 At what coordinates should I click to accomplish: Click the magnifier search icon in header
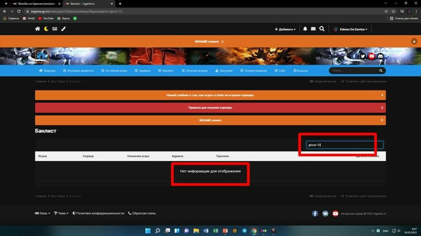pos(322,29)
